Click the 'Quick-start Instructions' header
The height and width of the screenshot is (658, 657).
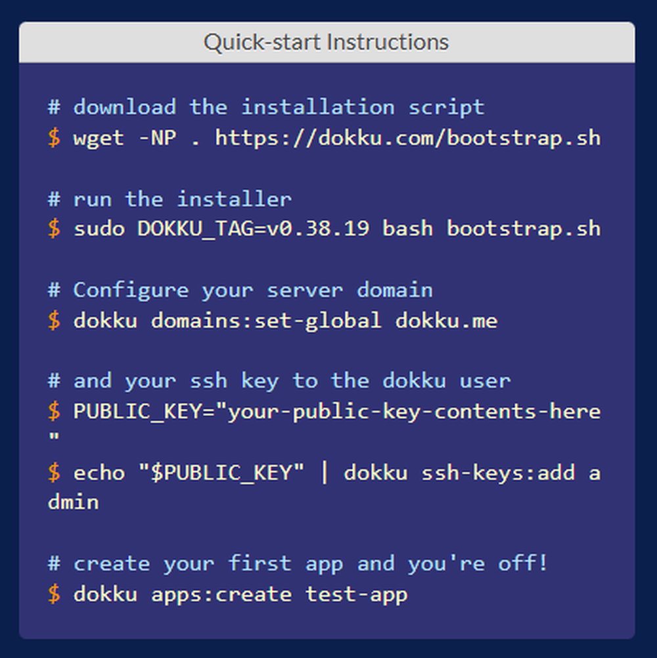tap(326, 43)
